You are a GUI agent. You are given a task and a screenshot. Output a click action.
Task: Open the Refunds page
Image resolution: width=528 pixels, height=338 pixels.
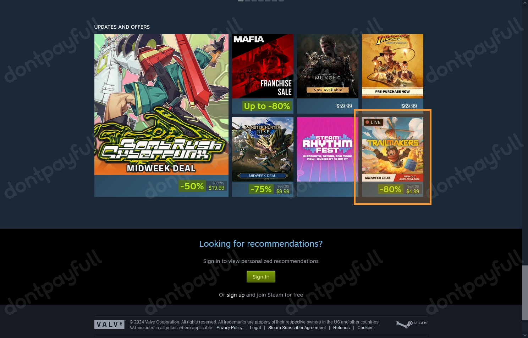point(341,328)
